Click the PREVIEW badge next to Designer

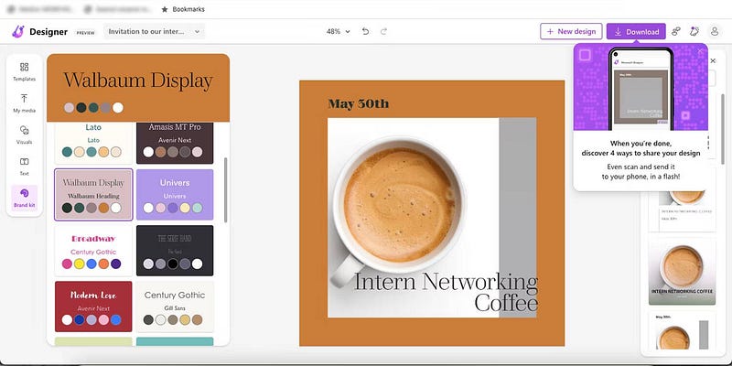(x=85, y=33)
